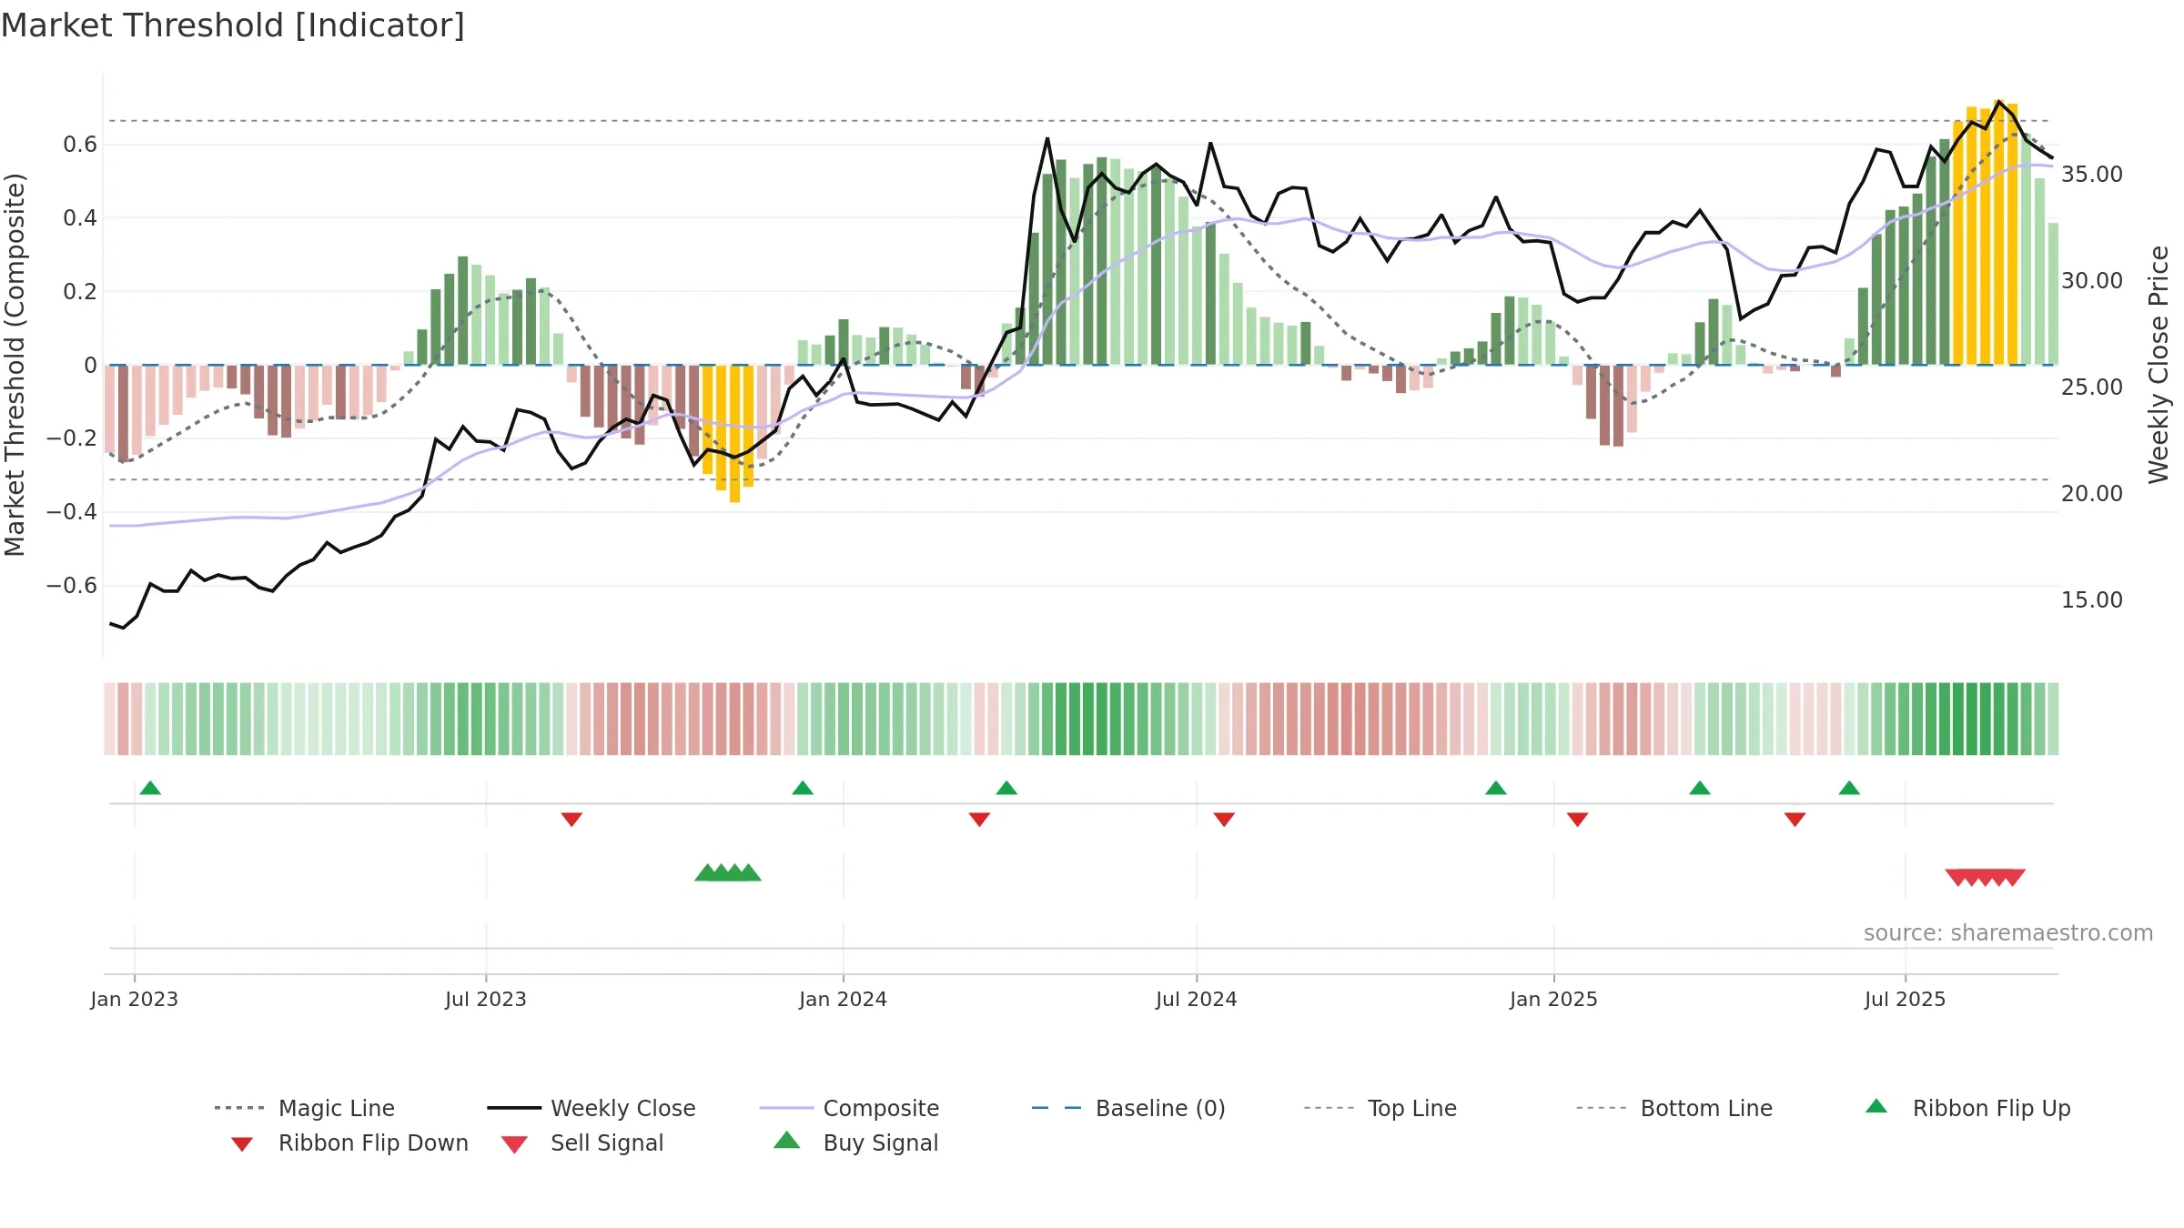Click the source: sharemaestro.com text

[2008, 932]
